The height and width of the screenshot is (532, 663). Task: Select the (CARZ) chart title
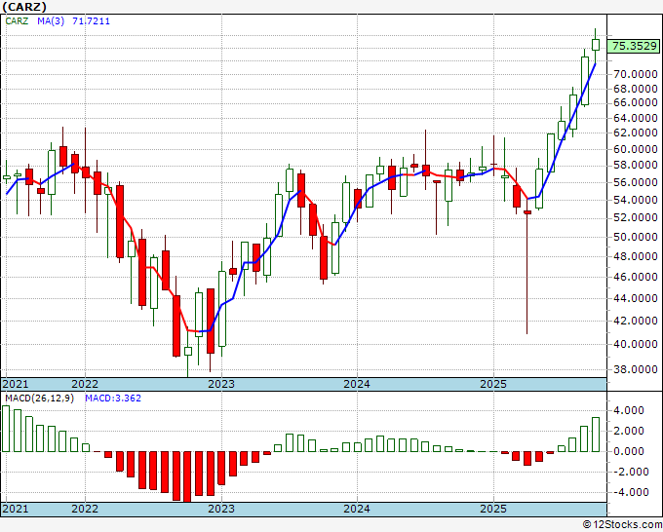pos(24,7)
